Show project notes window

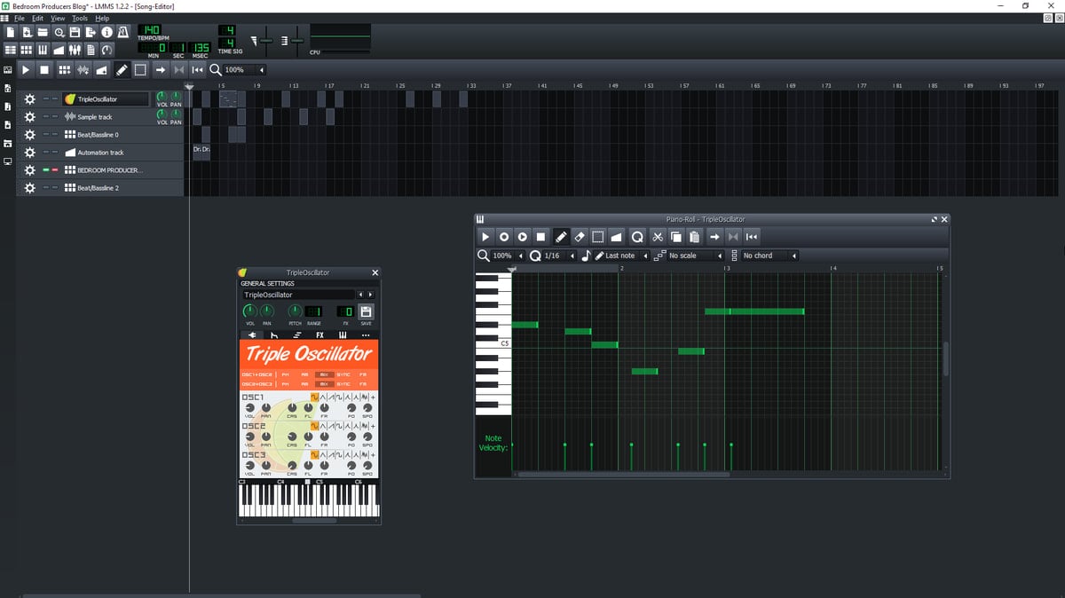click(x=91, y=50)
